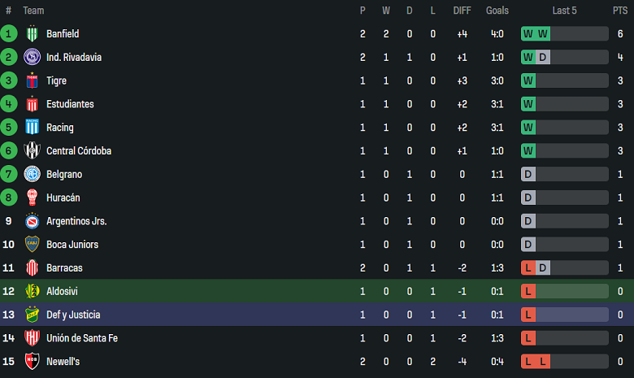This screenshot has height=378, width=634.
Task: Click the Belgrano team crest
Action: pyautogui.click(x=33, y=175)
